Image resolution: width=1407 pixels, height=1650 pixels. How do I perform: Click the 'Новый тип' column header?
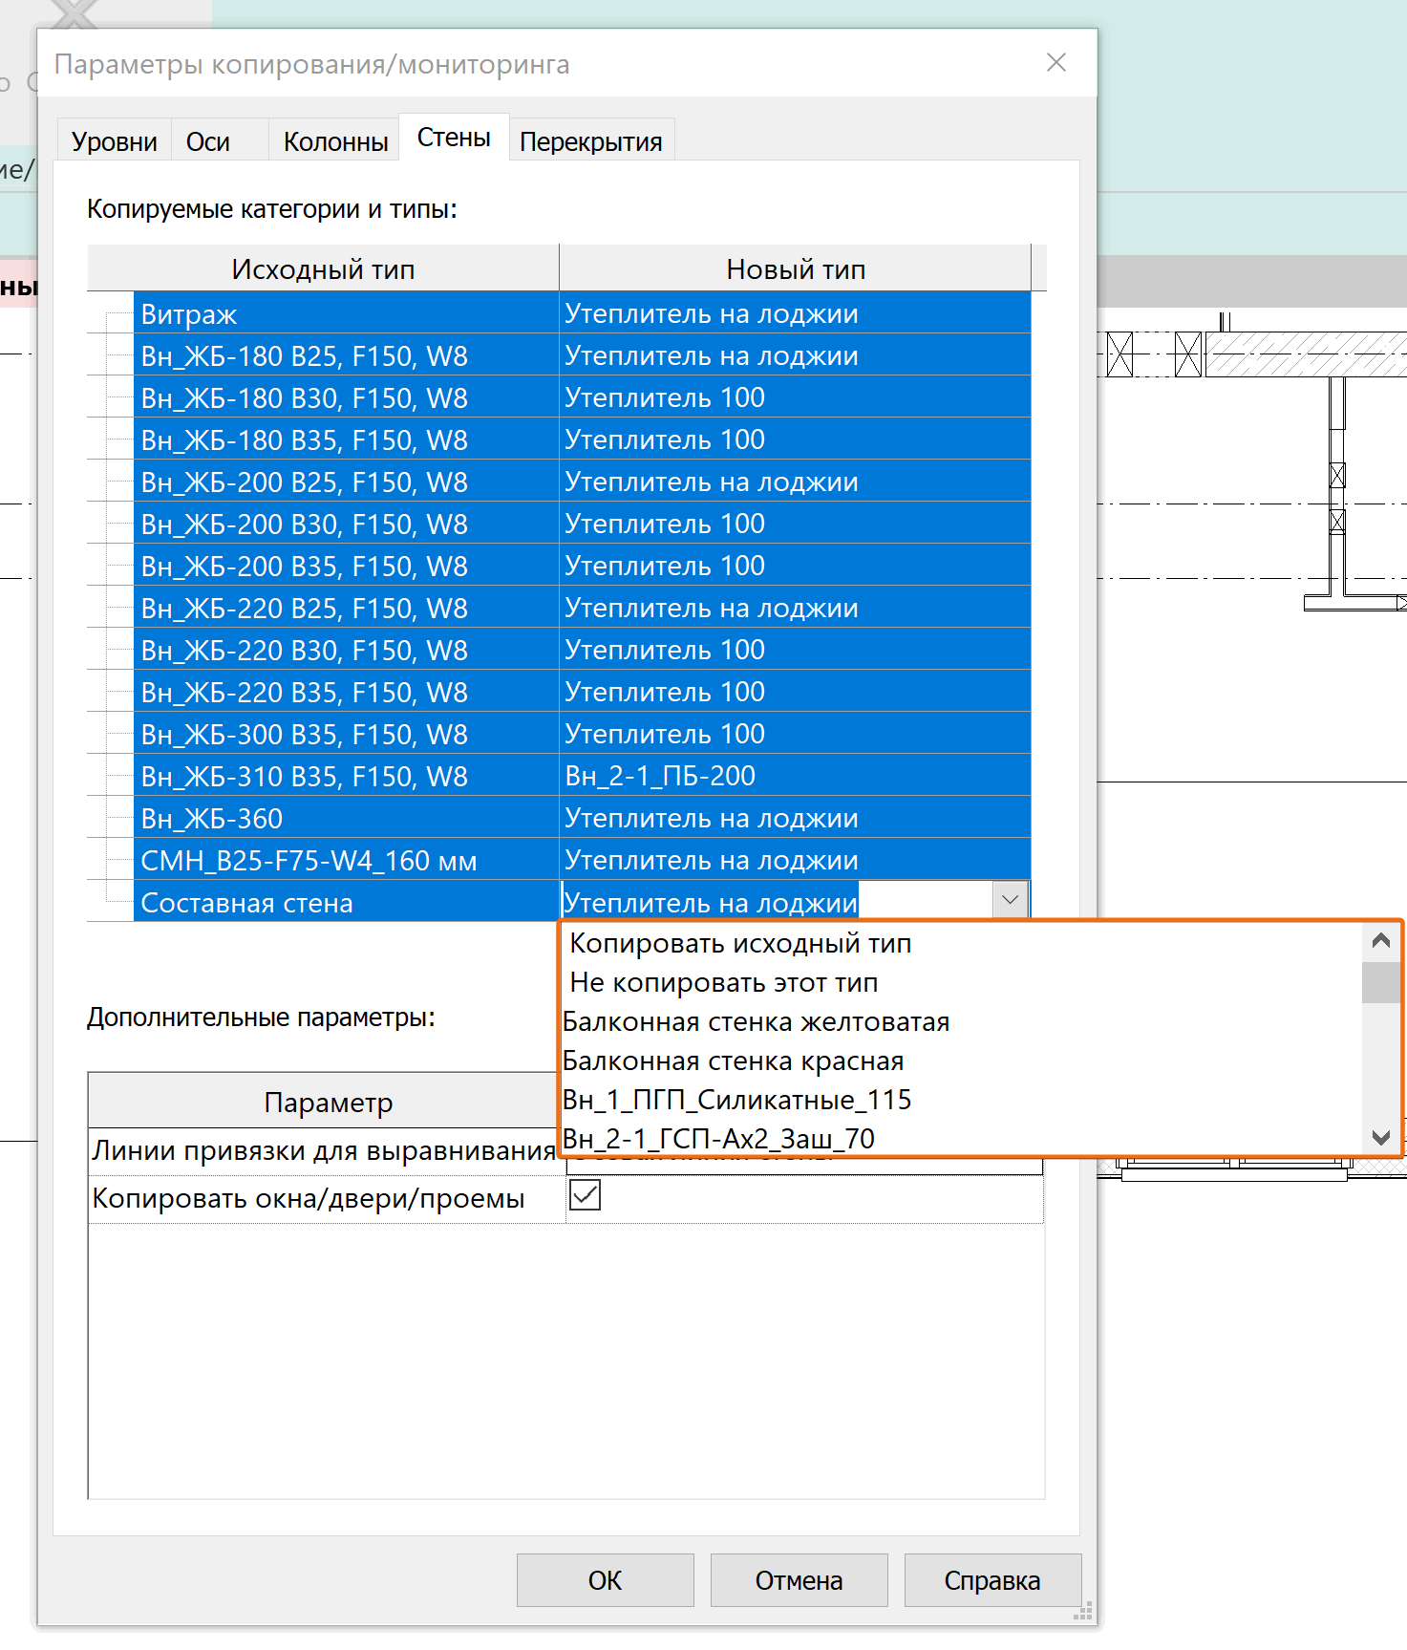click(795, 268)
